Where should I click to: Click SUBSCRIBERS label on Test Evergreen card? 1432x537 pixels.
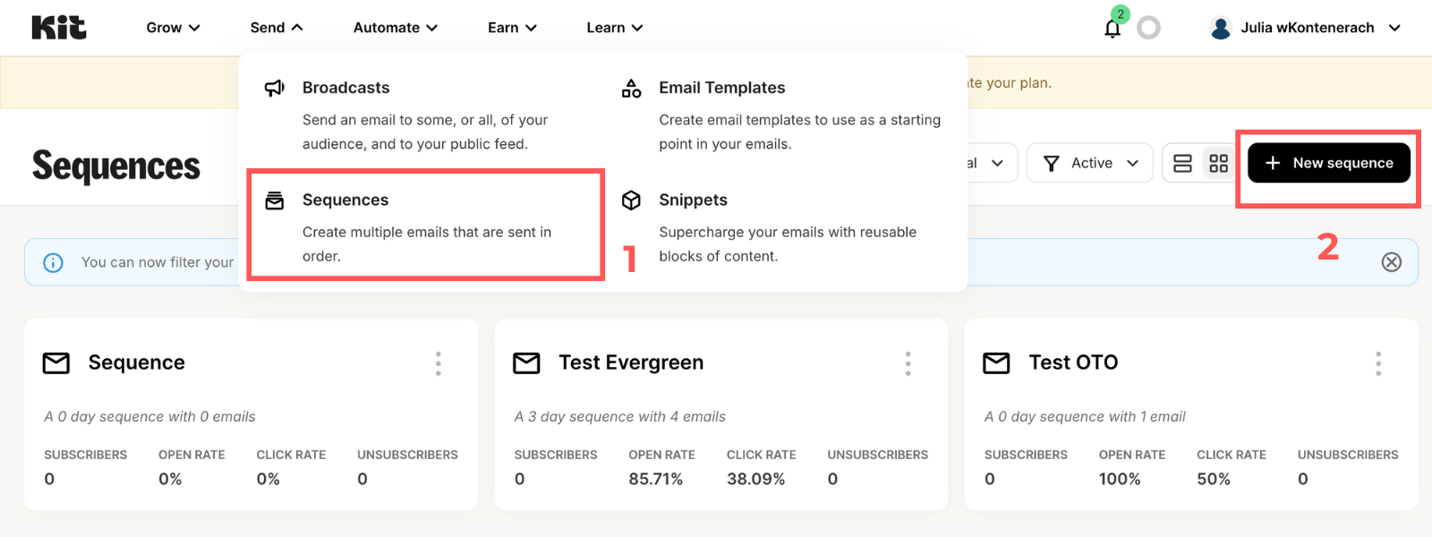click(x=556, y=455)
